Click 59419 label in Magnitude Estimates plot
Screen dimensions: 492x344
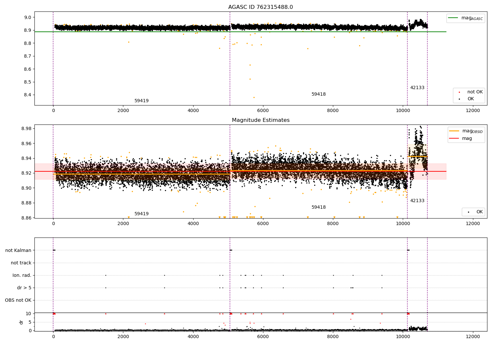click(x=141, y=214)
